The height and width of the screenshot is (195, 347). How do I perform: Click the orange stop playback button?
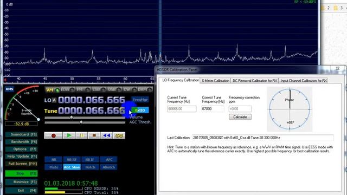pos(94,135)
